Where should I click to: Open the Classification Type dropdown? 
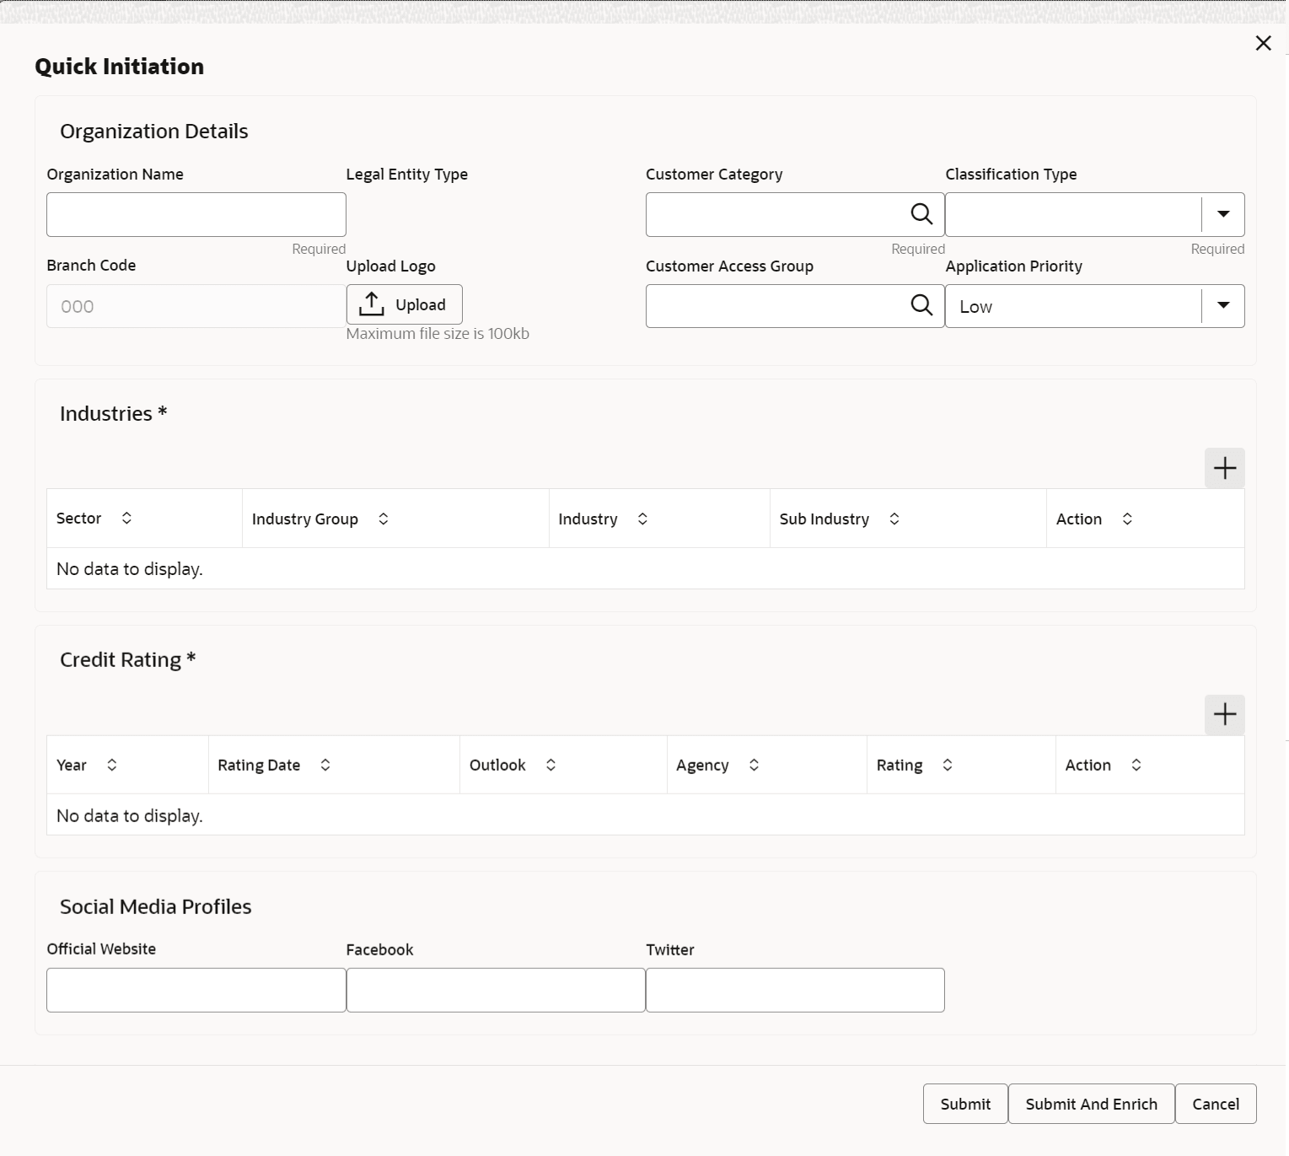pos(1222,214)
